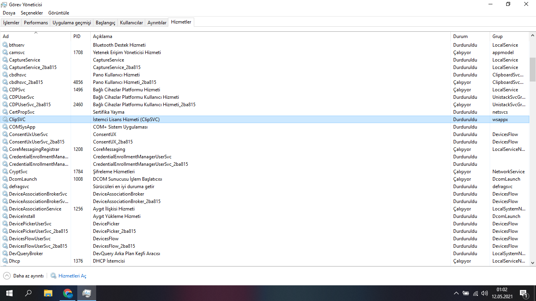
Task: Switch to the Başlangıç tab
Action: coord(106,23)
